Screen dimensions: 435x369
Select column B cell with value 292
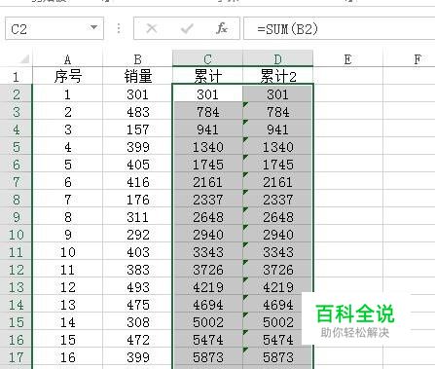pos(137,235)
